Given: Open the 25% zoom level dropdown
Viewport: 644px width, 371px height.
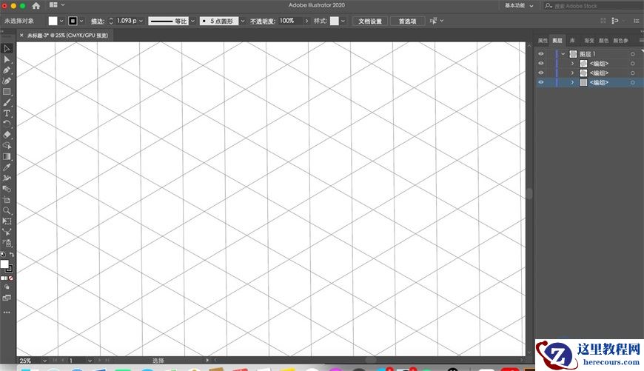Looking at the screenshot, I should [44, 361].
